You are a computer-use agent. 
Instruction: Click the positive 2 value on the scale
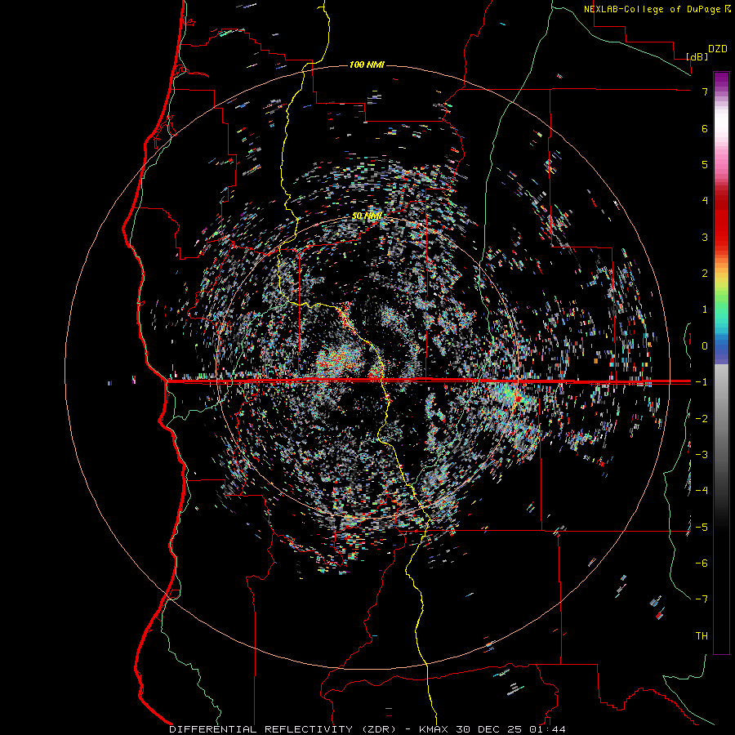click(x=705, y=274)
